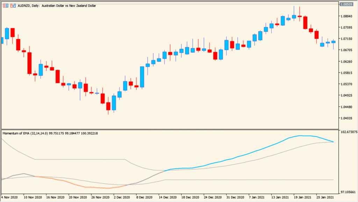Click the indicator scale value 97.105661
The width and height of the screenshot is (358, 202).
tap(348, 192)
